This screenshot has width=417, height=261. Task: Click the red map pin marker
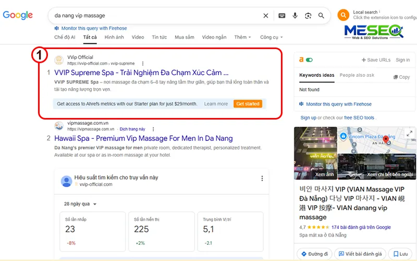click(385, 139)
